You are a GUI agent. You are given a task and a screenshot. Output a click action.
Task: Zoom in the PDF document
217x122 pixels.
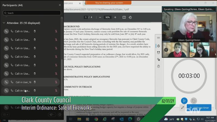[x=115, y=17]
